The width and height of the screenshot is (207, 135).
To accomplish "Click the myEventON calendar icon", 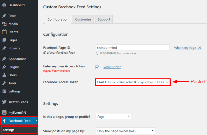I will click(4, 113).
